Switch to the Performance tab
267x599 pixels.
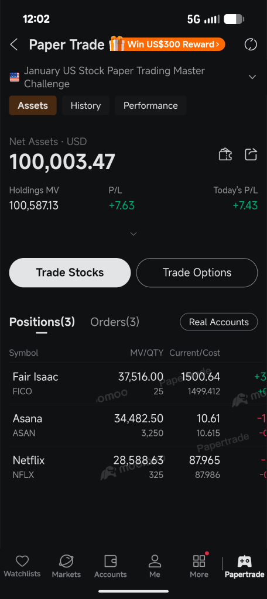click(x=150, y=105)
